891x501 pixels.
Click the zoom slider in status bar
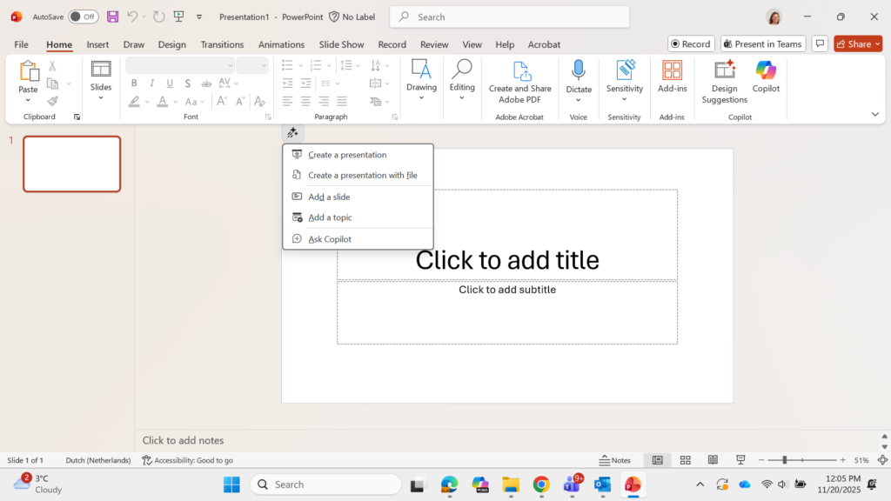(784, 460)
